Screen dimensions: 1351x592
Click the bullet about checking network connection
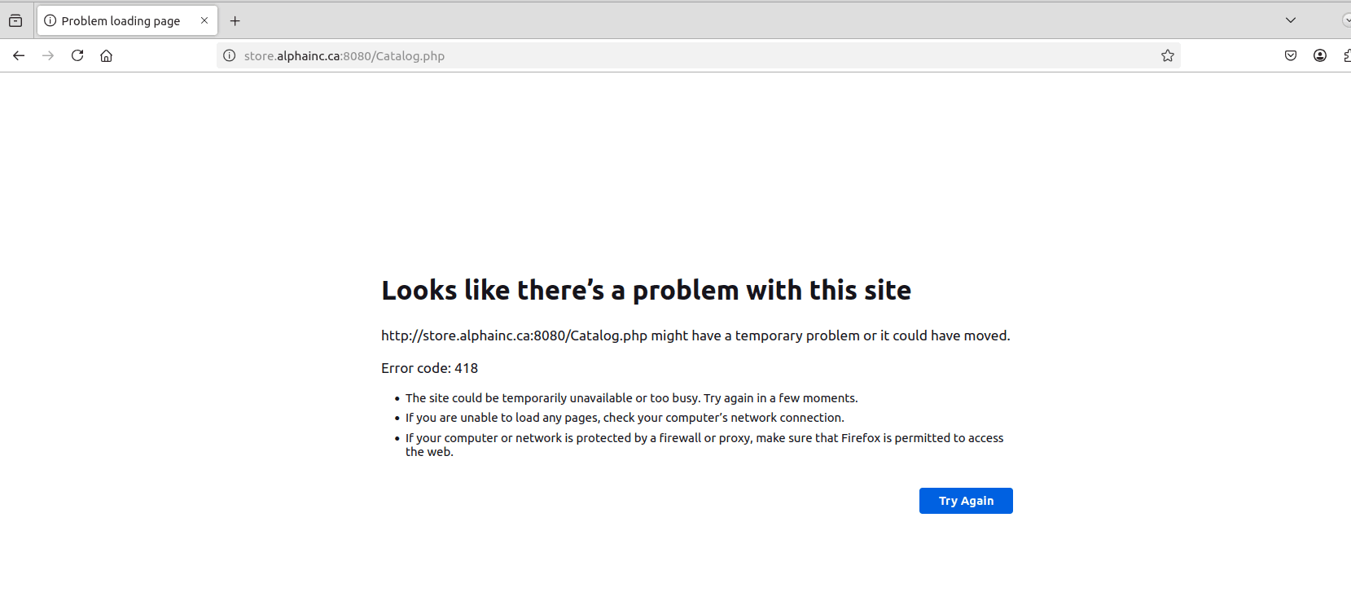625,418
